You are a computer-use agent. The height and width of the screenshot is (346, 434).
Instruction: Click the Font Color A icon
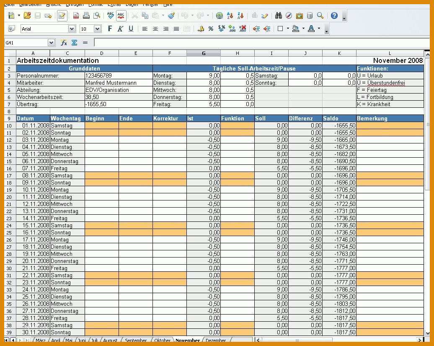311,29
